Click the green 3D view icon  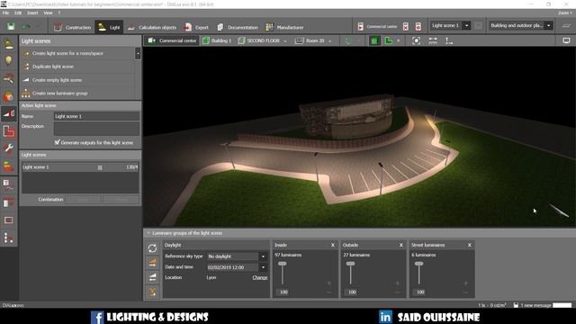[374, 40]
